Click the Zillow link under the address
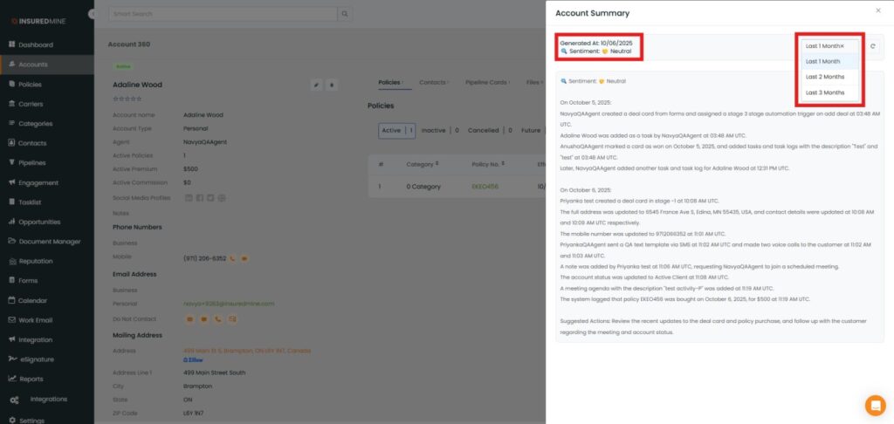The height and width of the screenshot is (424, 894). pyautogui.click(x=193, y=359)
